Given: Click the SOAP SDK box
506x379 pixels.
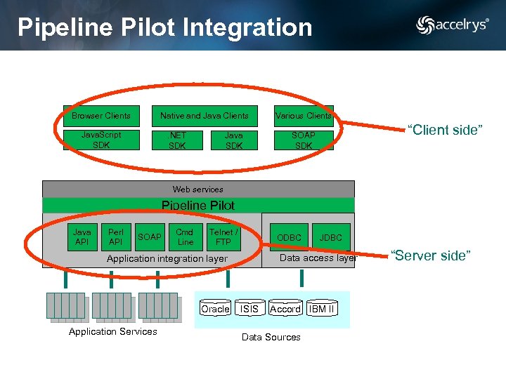Looking at the screenshot, I should tap(304, 140).
